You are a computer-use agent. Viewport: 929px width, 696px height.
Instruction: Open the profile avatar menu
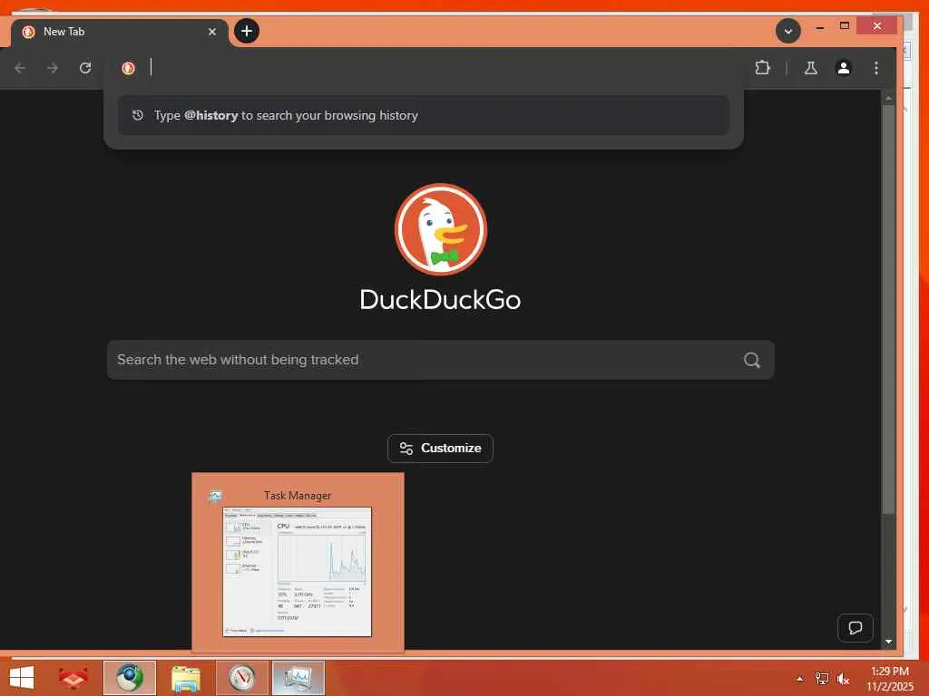tap(844, 68)
